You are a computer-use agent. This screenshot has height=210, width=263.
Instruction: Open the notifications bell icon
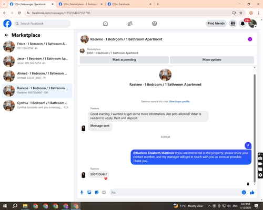(x=242, y=24)
